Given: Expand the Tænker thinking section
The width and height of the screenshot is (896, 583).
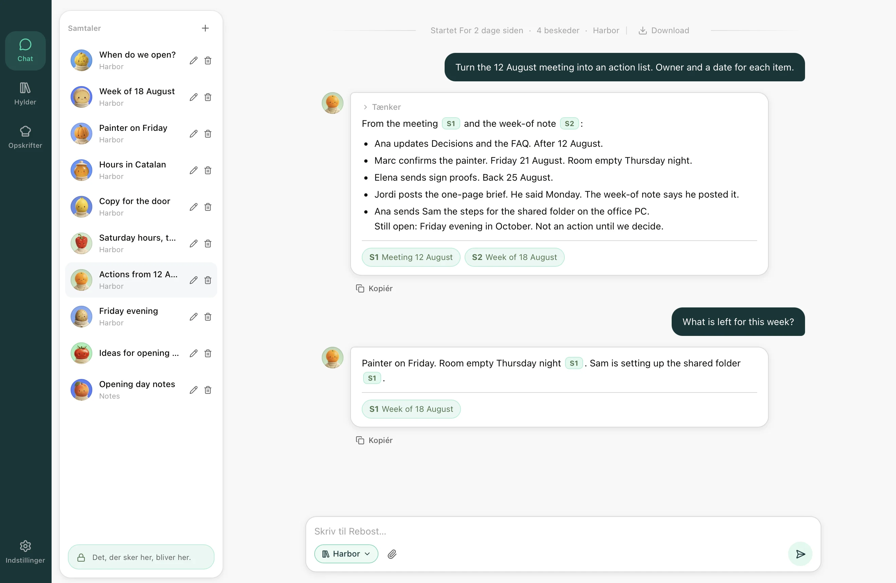Looking at the screenshot, I should click(x=382, y=107).
